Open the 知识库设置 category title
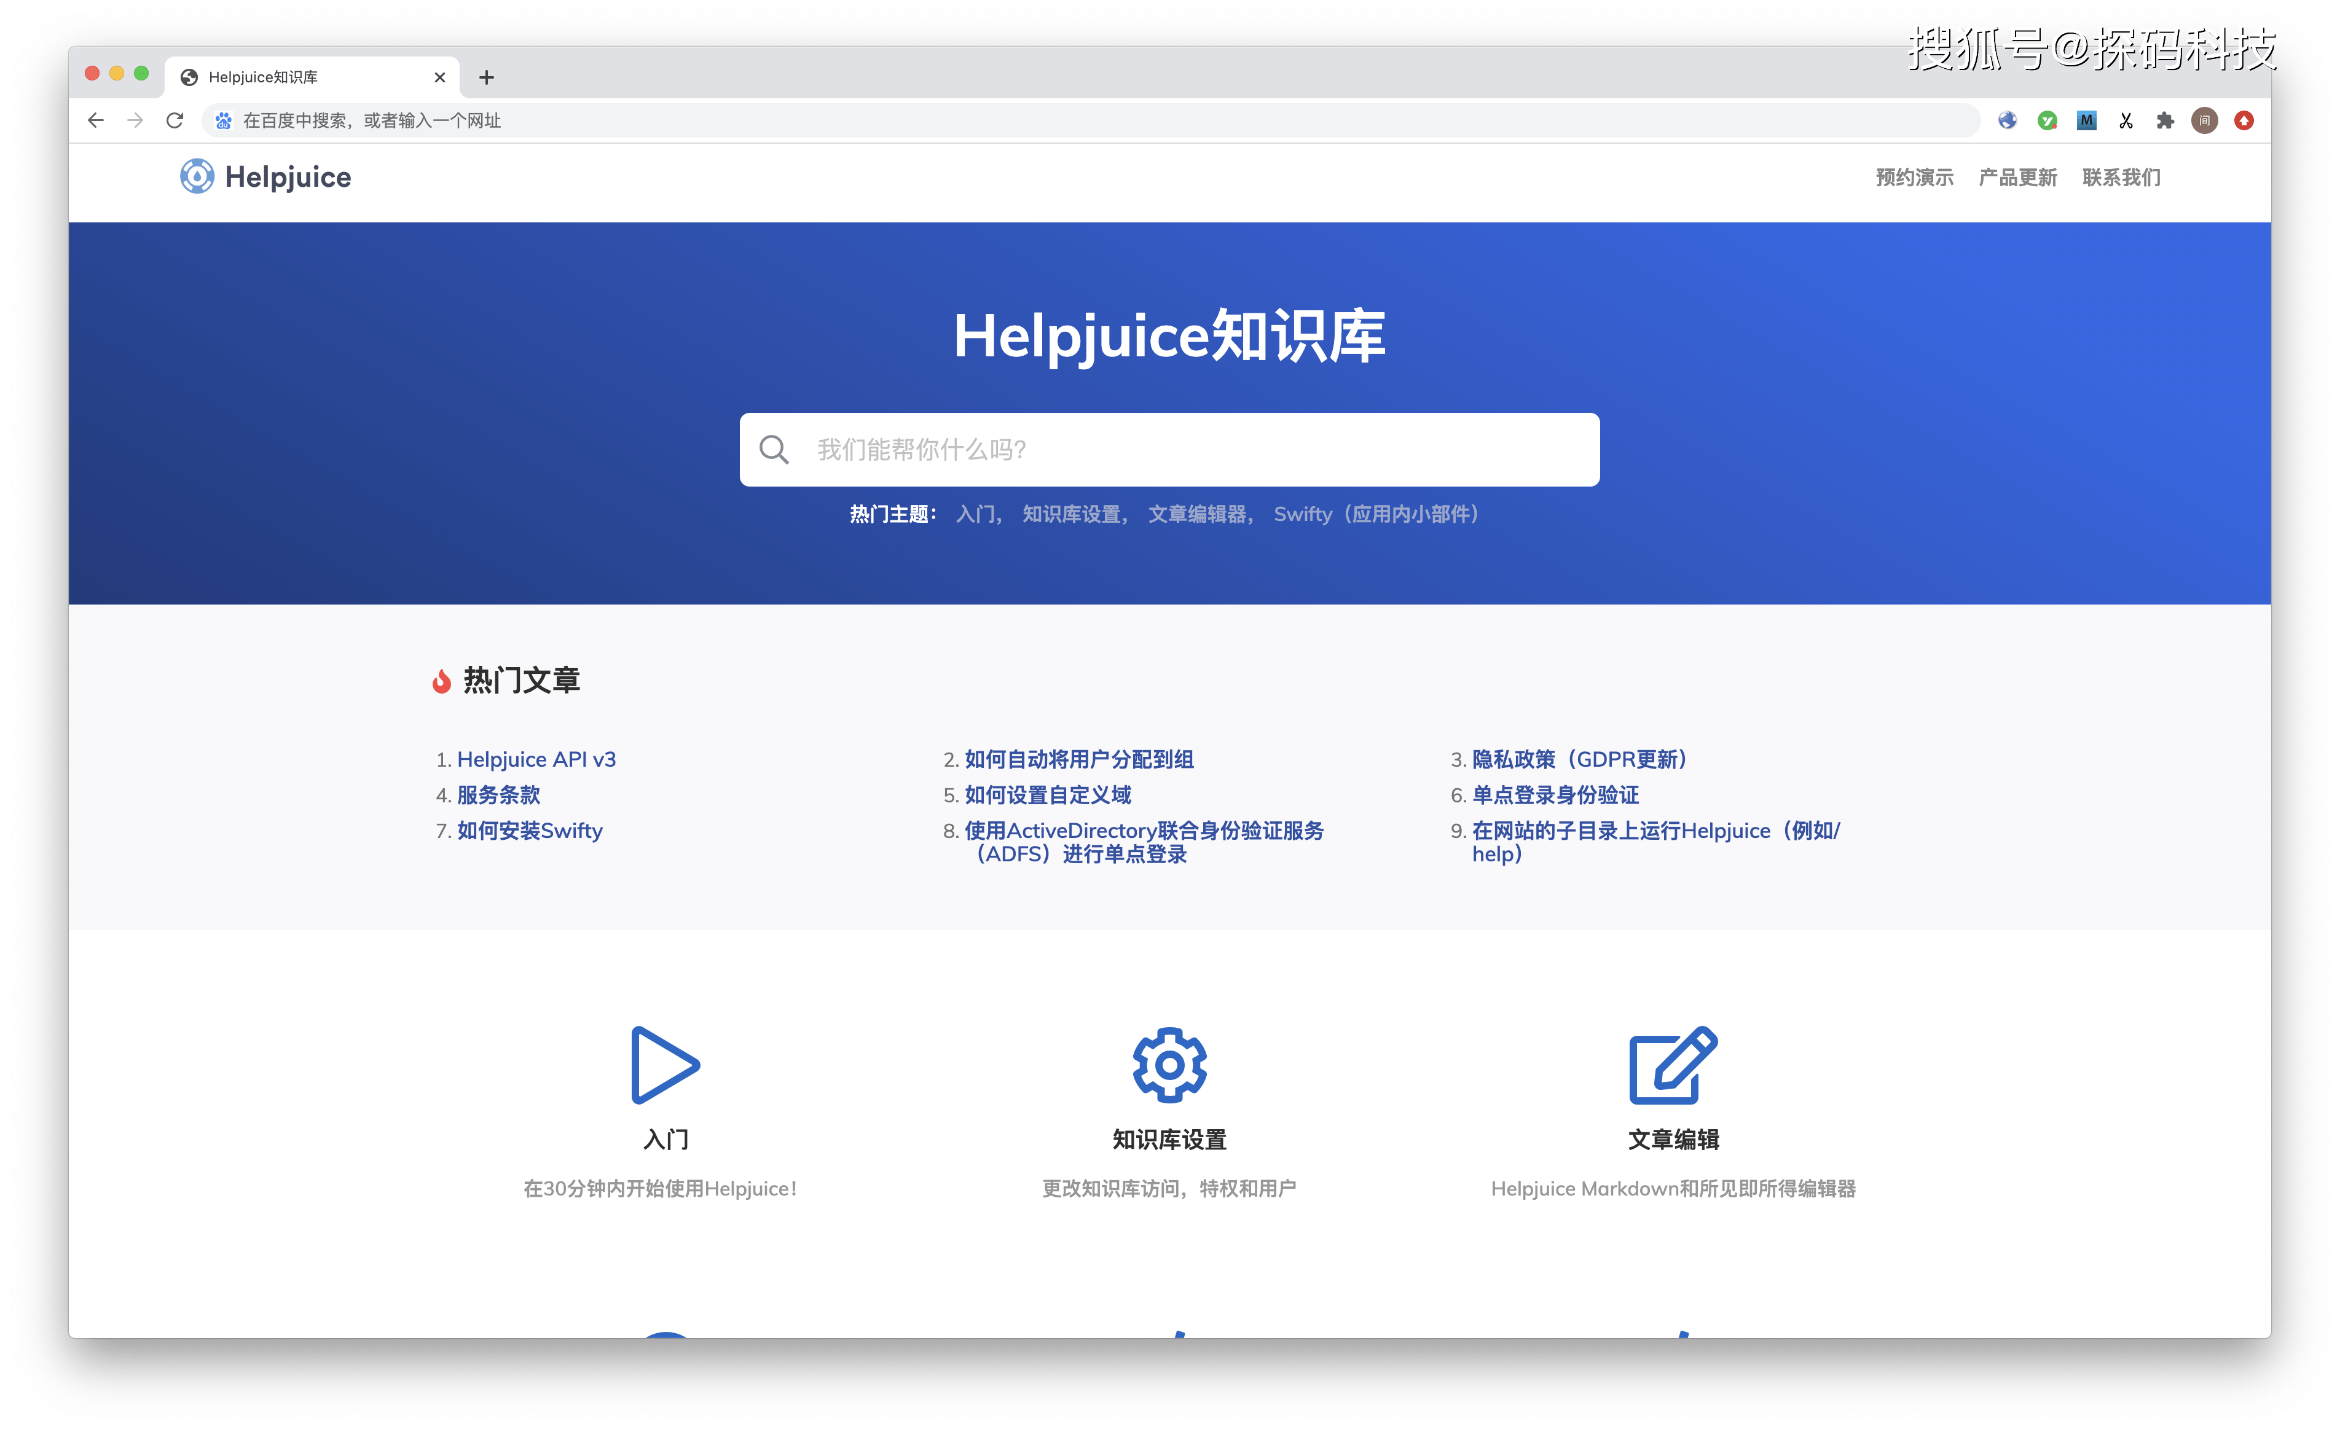This screenshot has height=1429, width=2340. click(x=1170, y=1140)
